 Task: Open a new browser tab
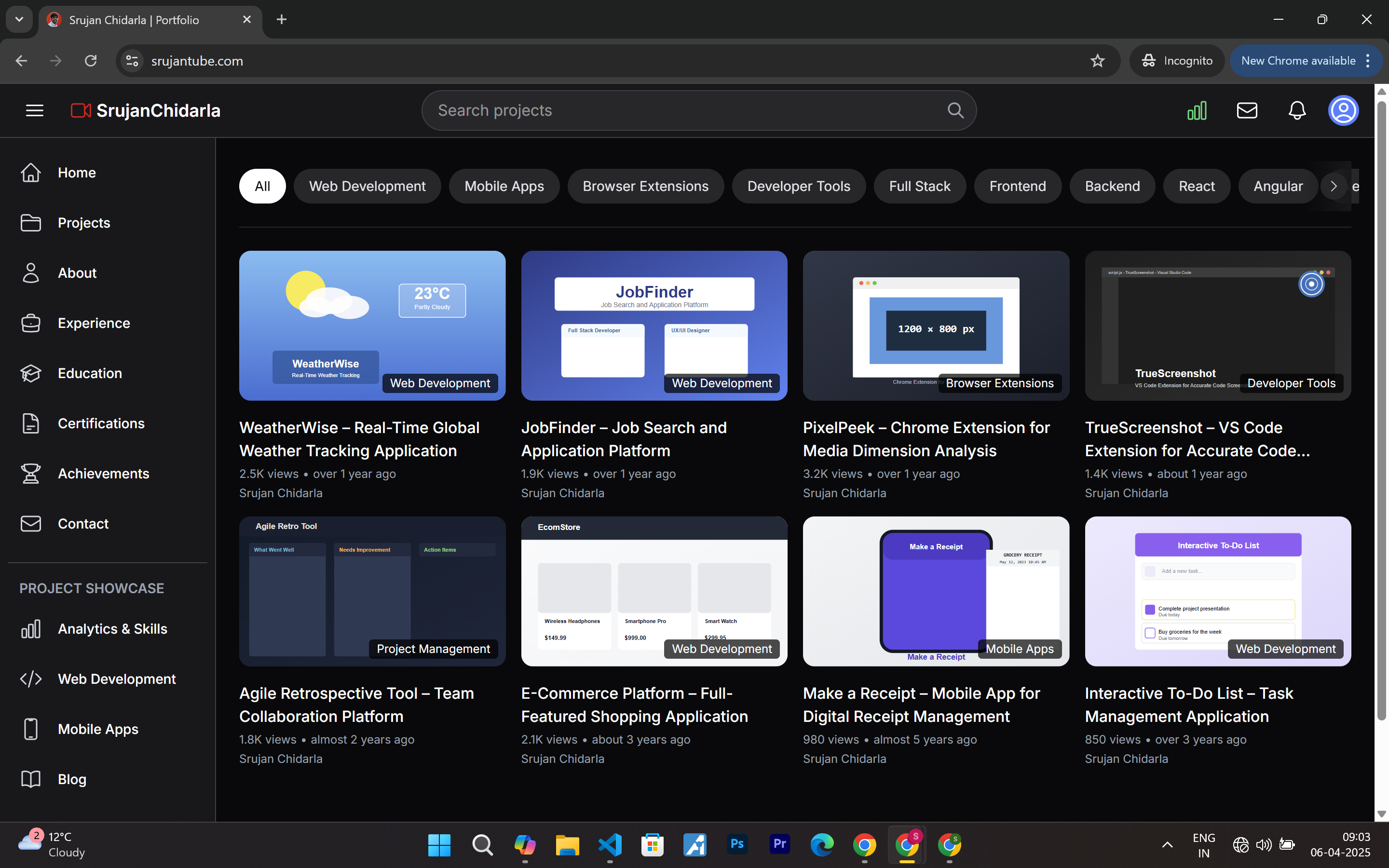pos(281,19)
